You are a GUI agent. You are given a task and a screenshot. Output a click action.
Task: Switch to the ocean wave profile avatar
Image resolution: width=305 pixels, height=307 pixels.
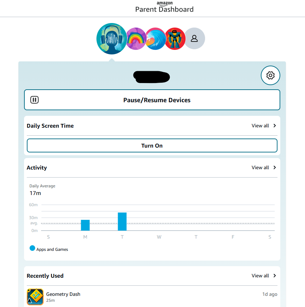coord(156,39)
